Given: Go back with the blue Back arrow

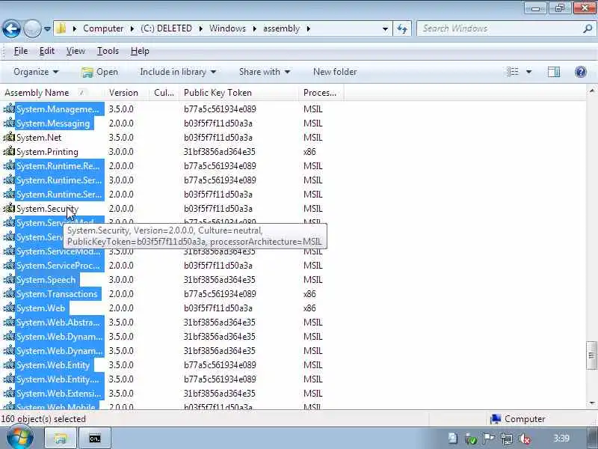Looking at the screenshot, I should click(x=11, y=28).
